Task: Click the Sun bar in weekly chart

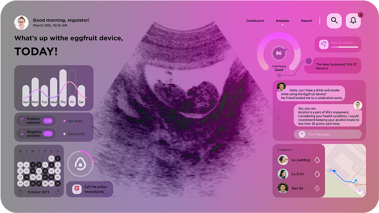Action: point(26,96)
